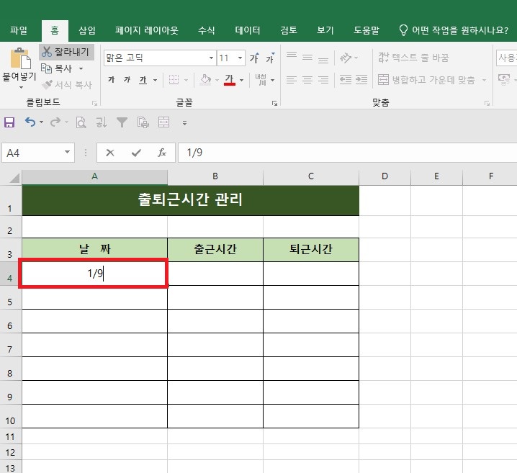The image size is (517, 473).
Task: Open font (글꼴) dialog launcher
Action: tap(274, 104)
